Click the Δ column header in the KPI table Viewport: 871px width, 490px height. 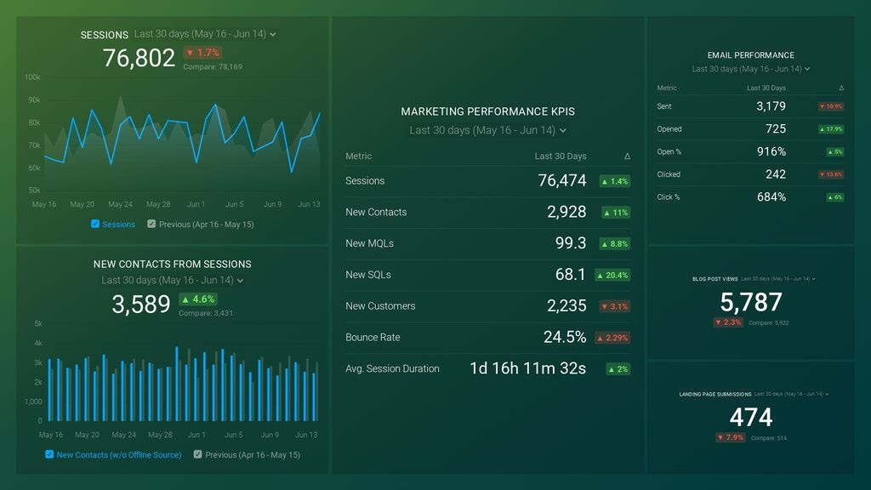click(x=626, y=156)
